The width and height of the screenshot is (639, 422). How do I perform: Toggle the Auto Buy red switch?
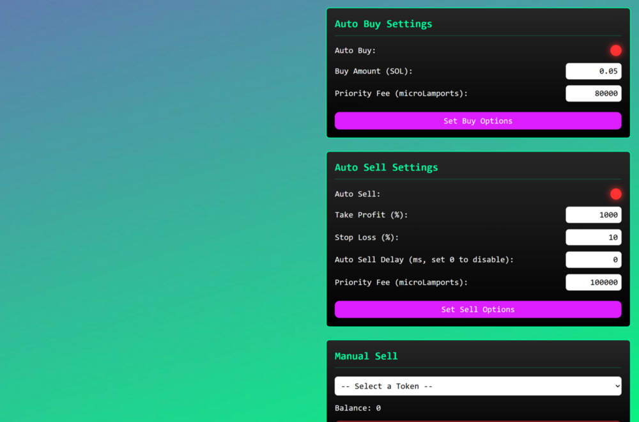(615, 51)
